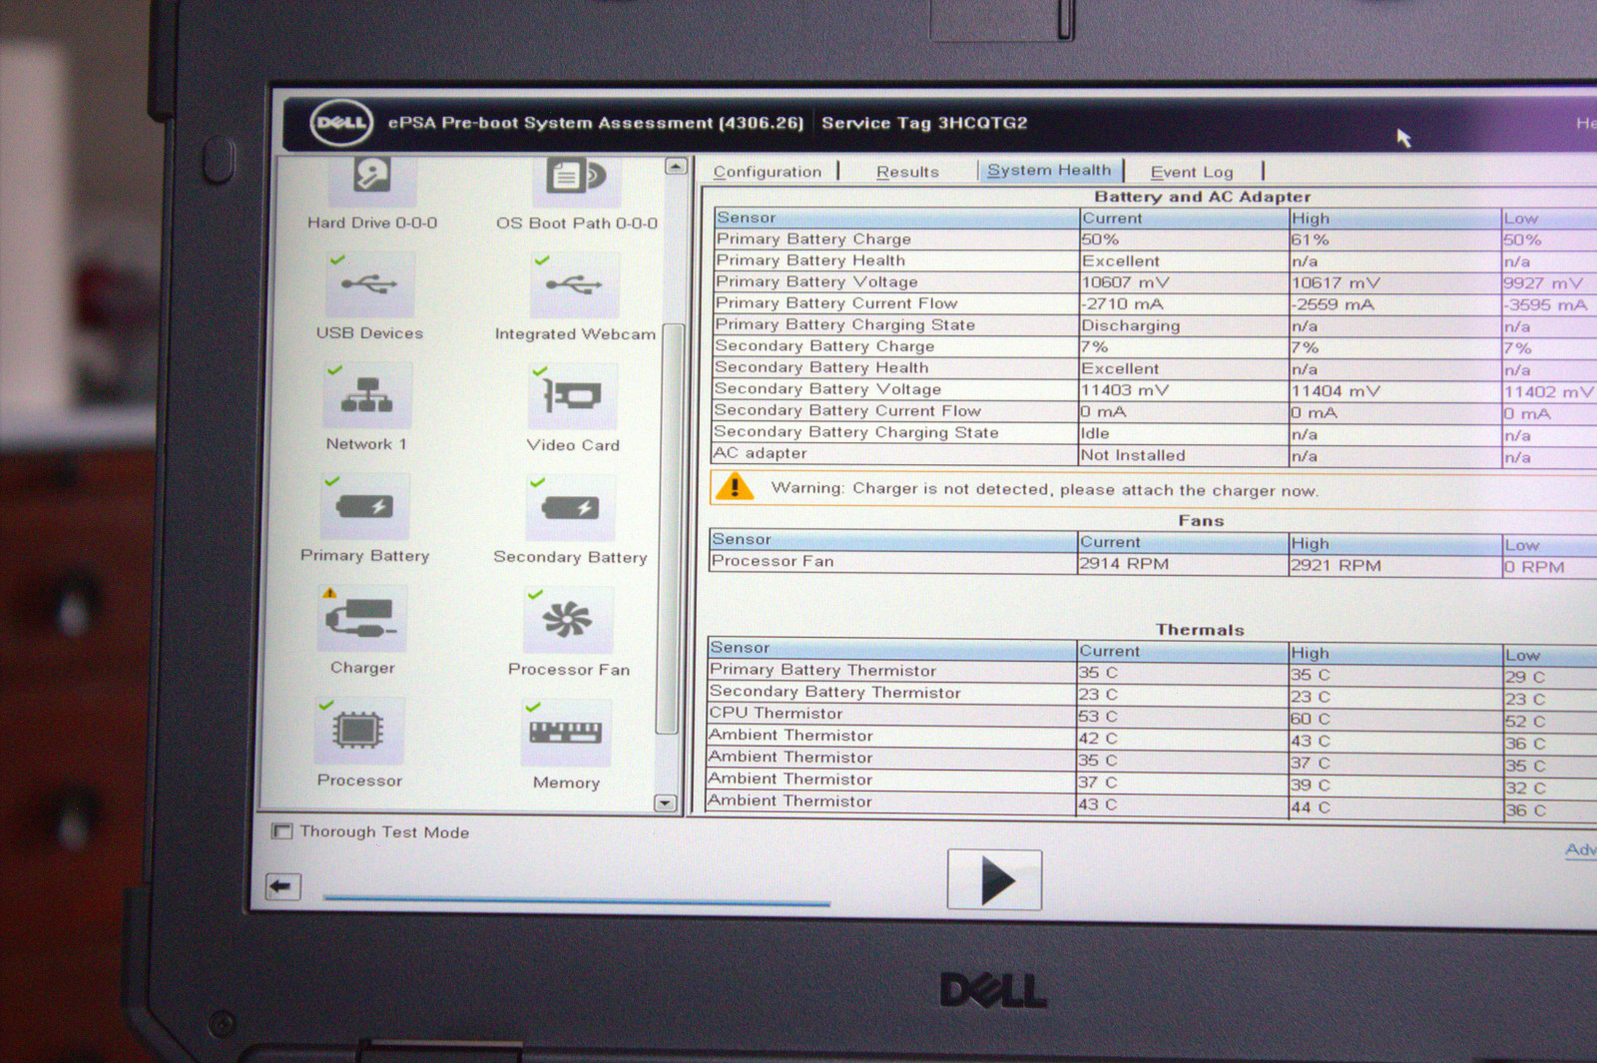Click the 'Discharging' state value
The image size is (1597, 1063).
[x=1131, y=325]
